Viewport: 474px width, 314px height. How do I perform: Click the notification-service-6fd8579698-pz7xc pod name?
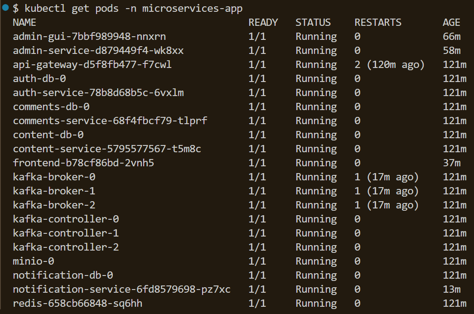pyautogui.click(x=122, y=289)
